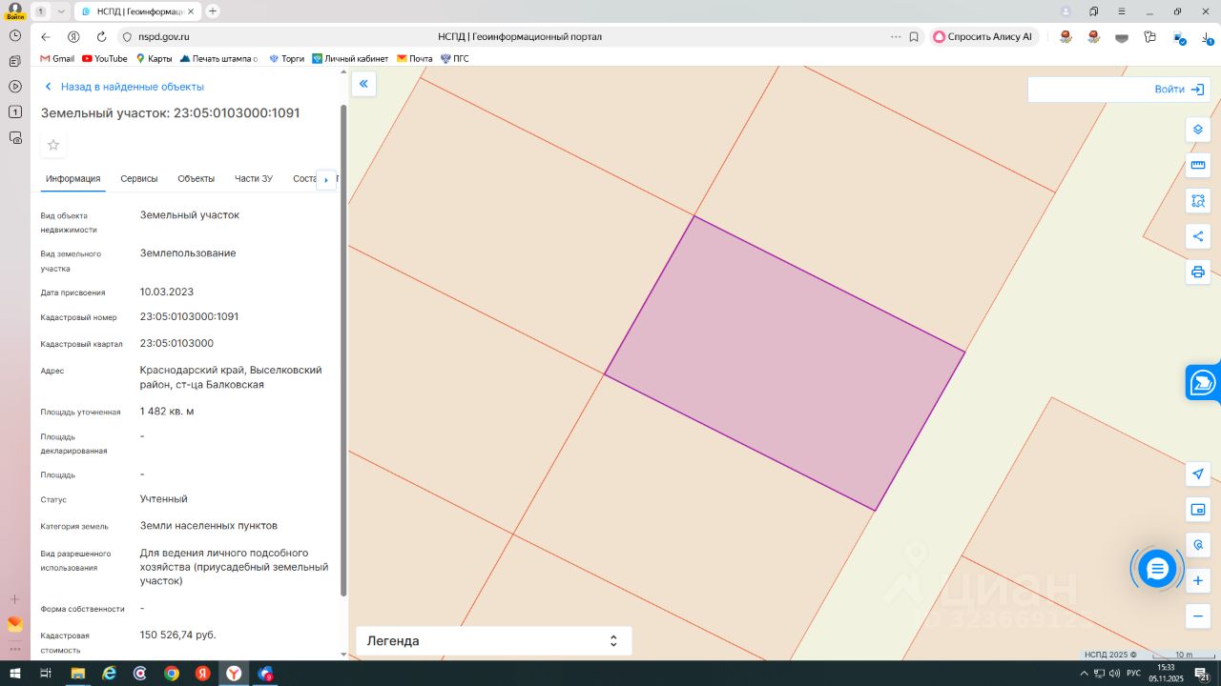
Task: Open the support chat bubble
Action: tap(1157, 569)
